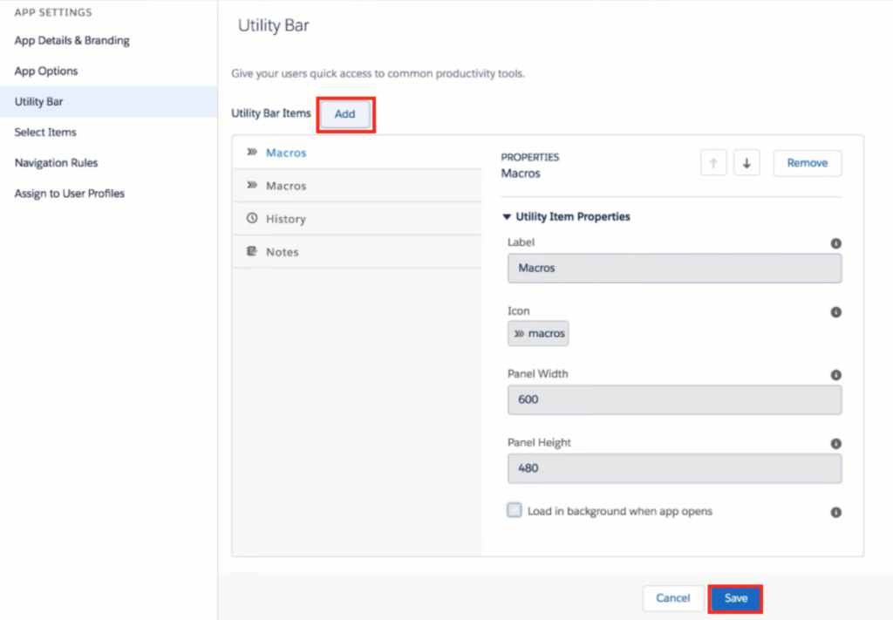The image size is (893, 620).
Task: Open the macros icon picker
Action: [x=538, y=334]
